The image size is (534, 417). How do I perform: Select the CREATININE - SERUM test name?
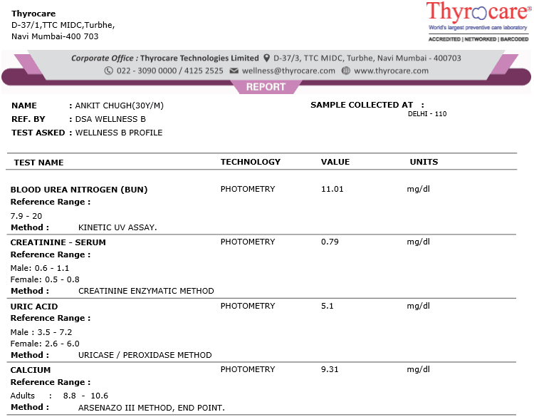(58, 242)
